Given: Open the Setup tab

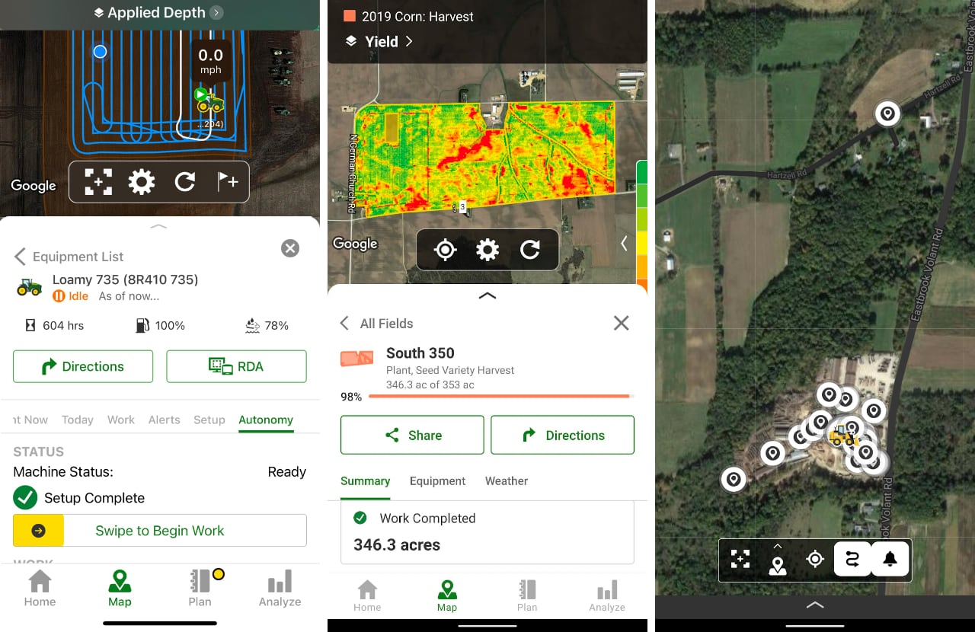Looking at the screenshot, I should click(209, 420).
